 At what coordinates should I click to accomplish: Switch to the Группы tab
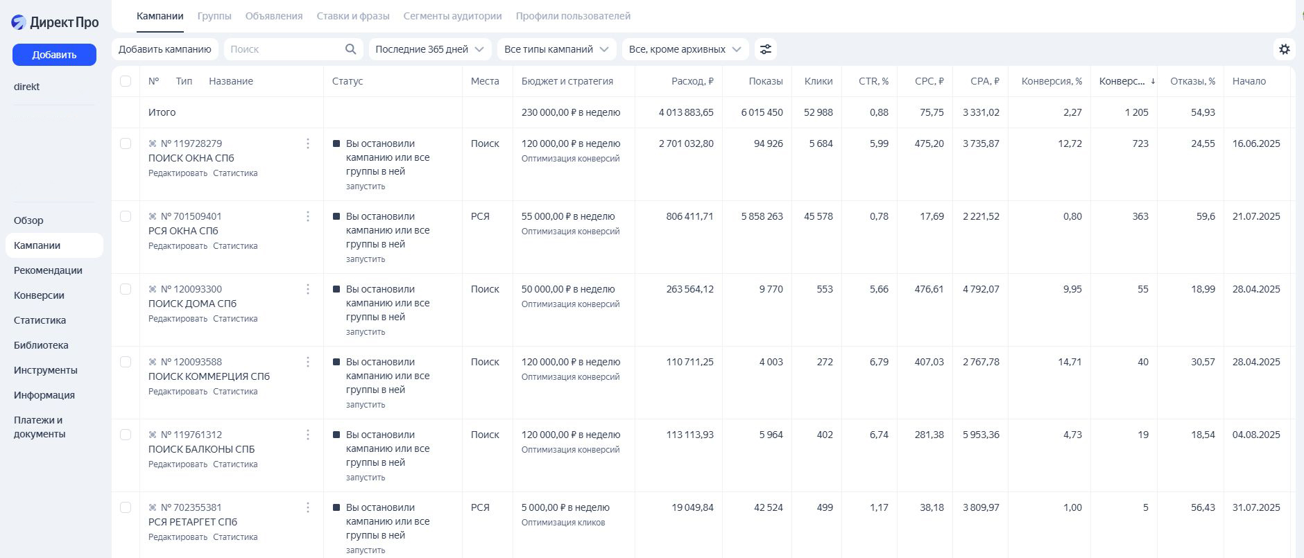[214, 16]
